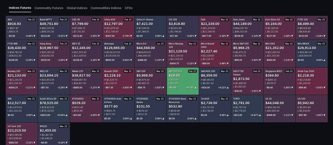Viewport: 333px width, 145px height.
Task: Select the Commodities Indices tab
Action: tap(106, 8)
